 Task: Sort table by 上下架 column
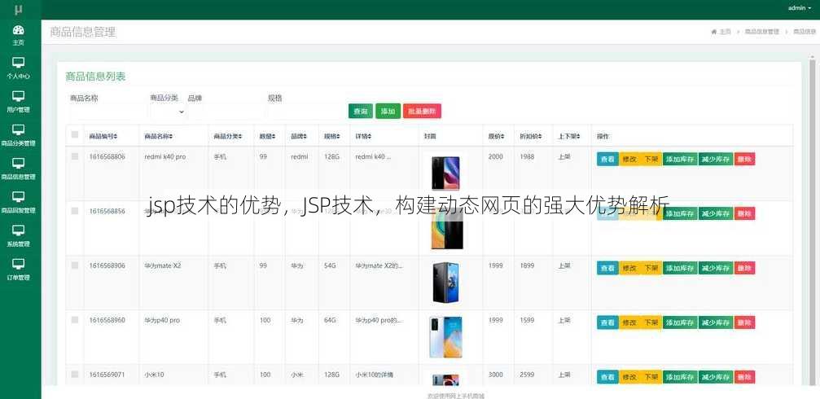(569, 136)
